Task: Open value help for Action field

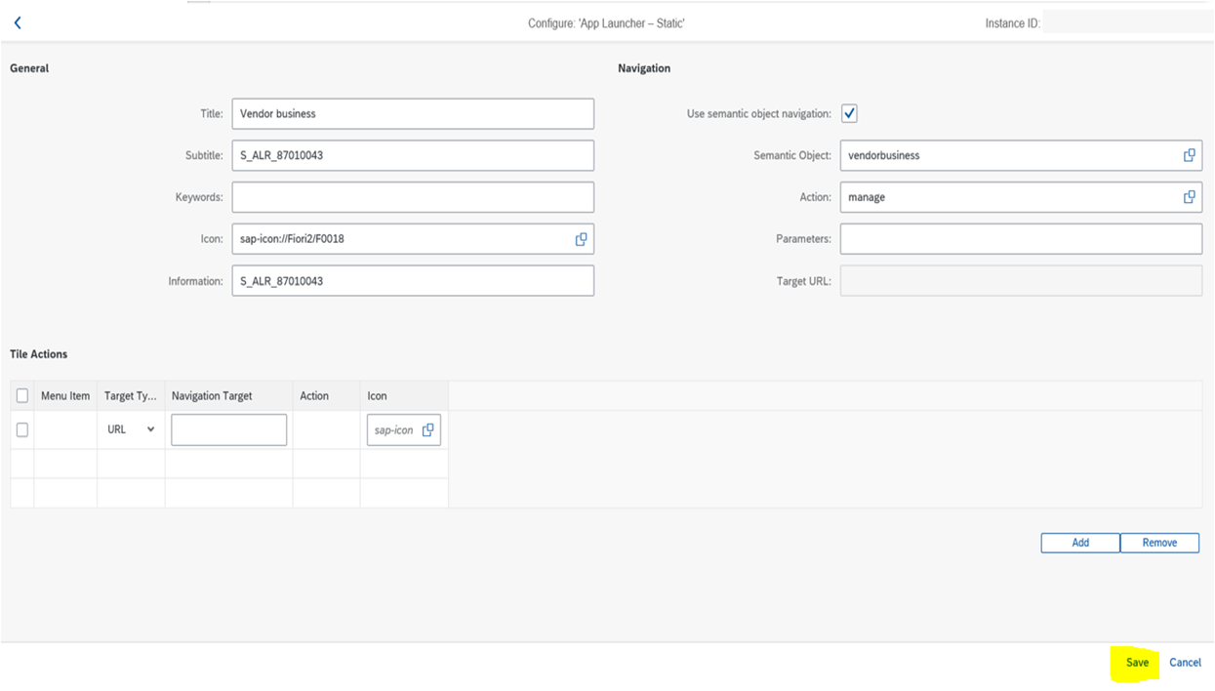Action: [x=1189, y=197]
